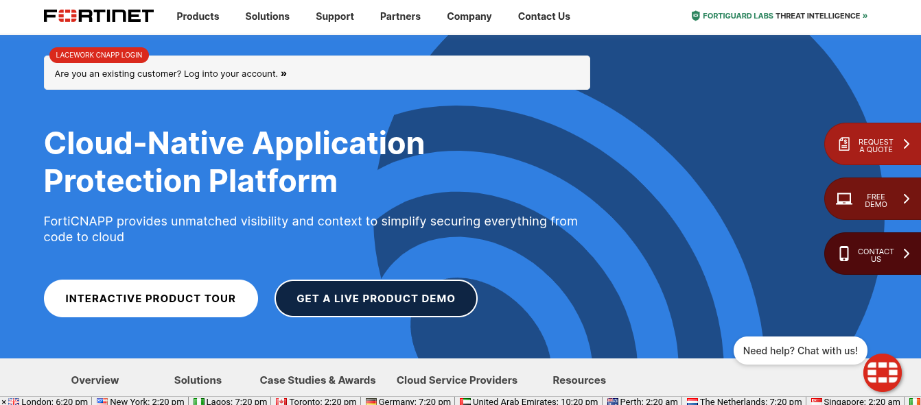The width and height of the screenshot is (921, 405).
Task: Click the Singapore flag icon
Action: (x=817, y=402)
